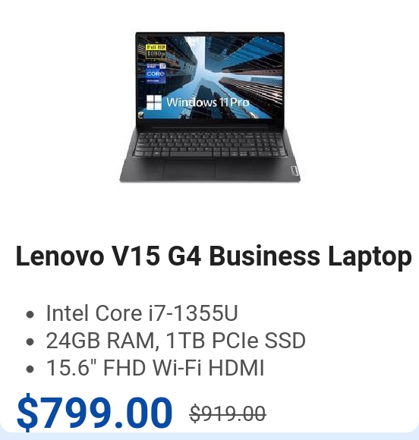This screenshot has width=419, height=440.
Task: Click the Full HD 1080p badge
Action: (x=156, y=51)
